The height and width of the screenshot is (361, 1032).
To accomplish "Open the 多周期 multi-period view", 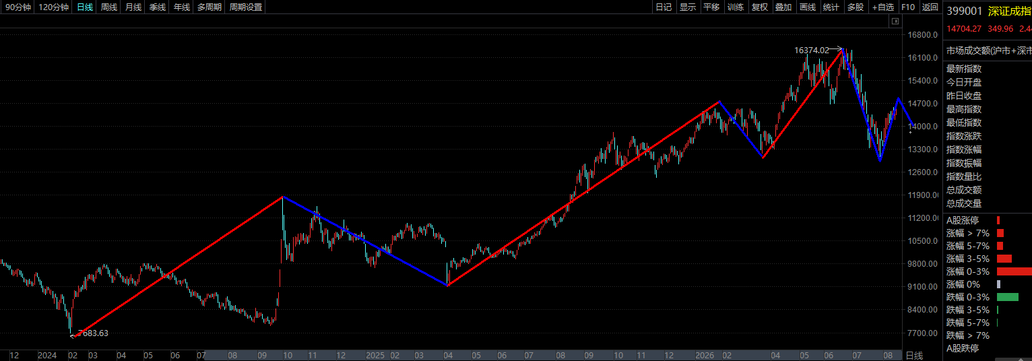I will [x=209, y=7].
